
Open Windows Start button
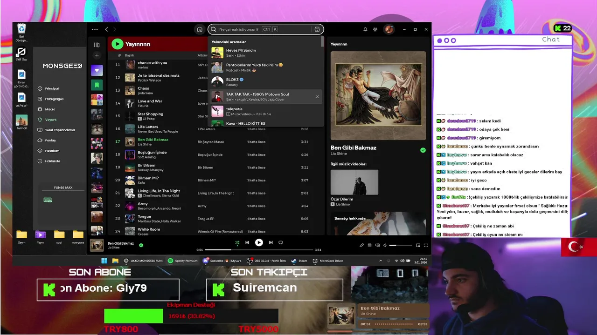click(x=104, y=261)
